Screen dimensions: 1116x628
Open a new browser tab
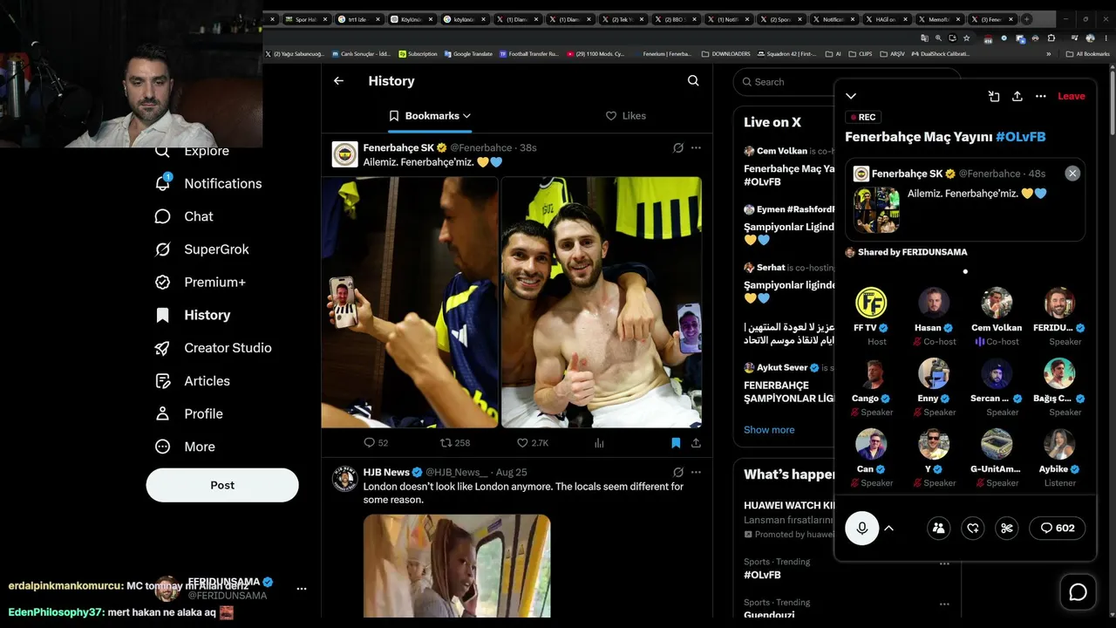1026,19
